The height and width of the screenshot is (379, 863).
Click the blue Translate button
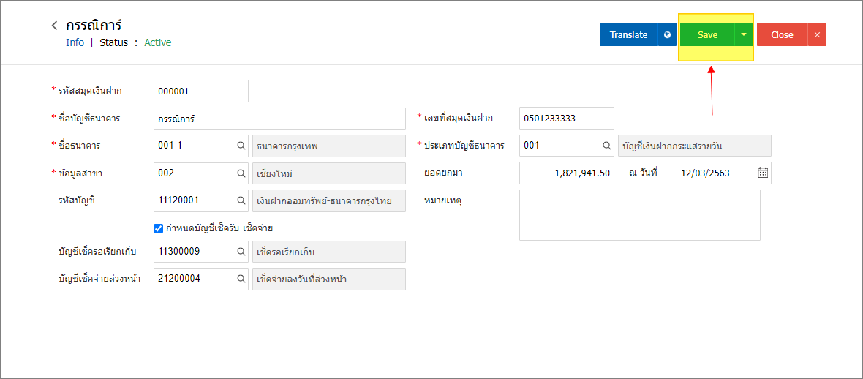(x=628, y=34)
